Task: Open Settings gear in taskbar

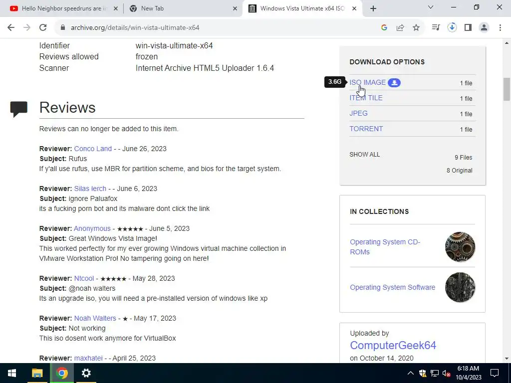Action: 86,373
